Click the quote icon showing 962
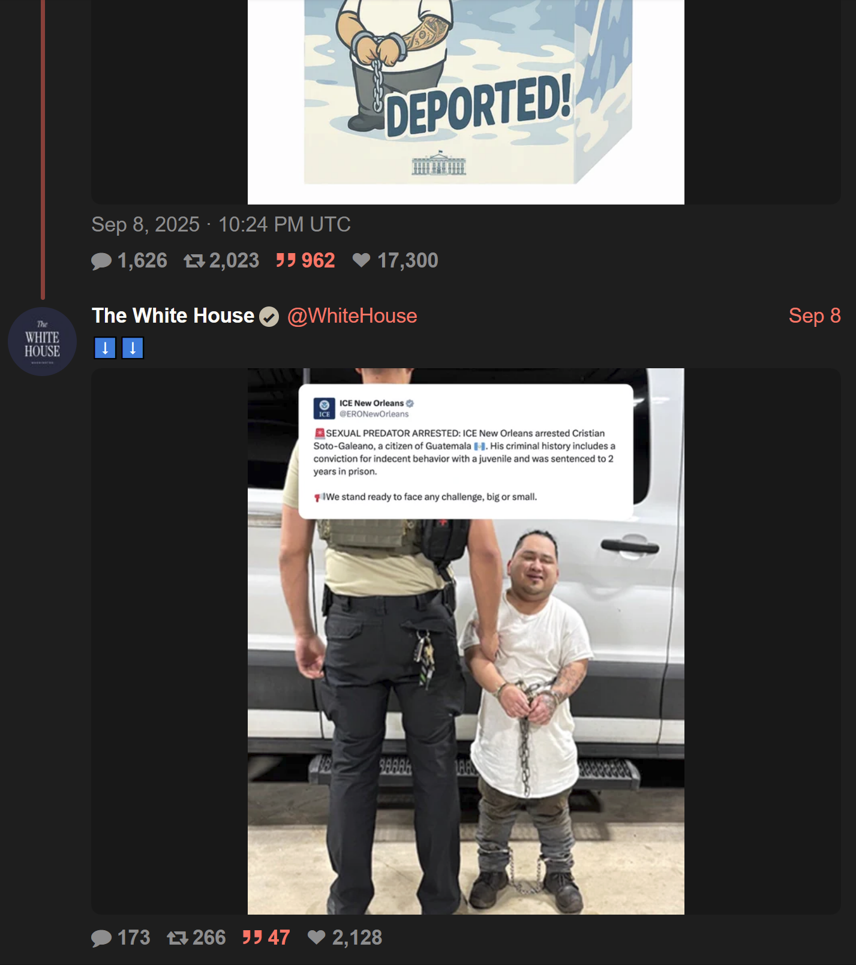This screenshot has height=965, width=856. click(x=286, y=260)
